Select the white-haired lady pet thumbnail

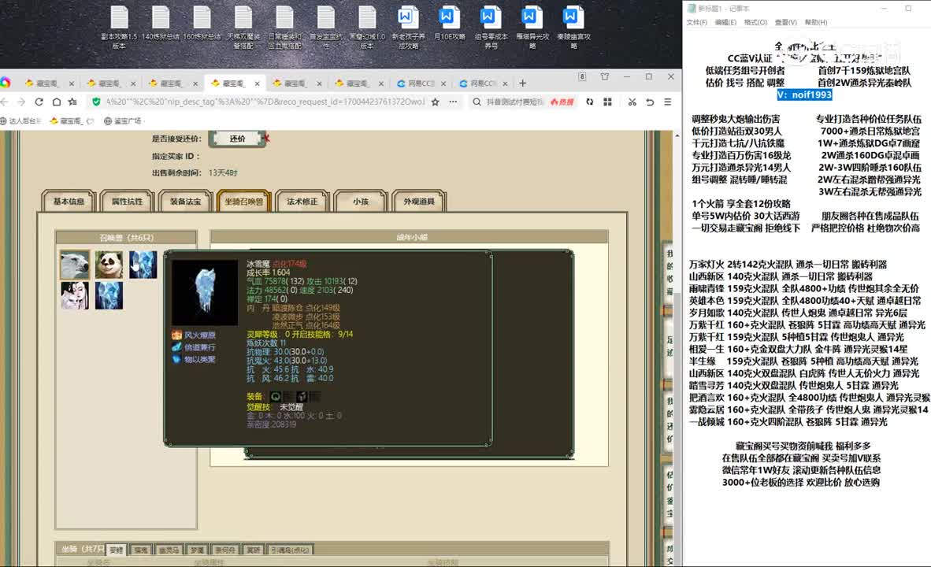[x=75, y=295]
